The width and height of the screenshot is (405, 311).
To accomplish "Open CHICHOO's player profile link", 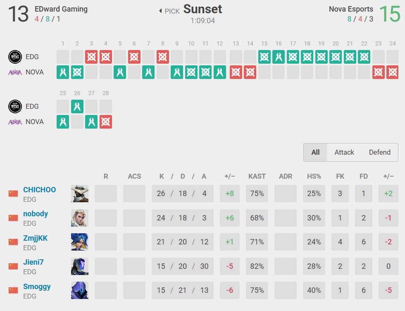I will pyautogui.click(x=40, y=189).
